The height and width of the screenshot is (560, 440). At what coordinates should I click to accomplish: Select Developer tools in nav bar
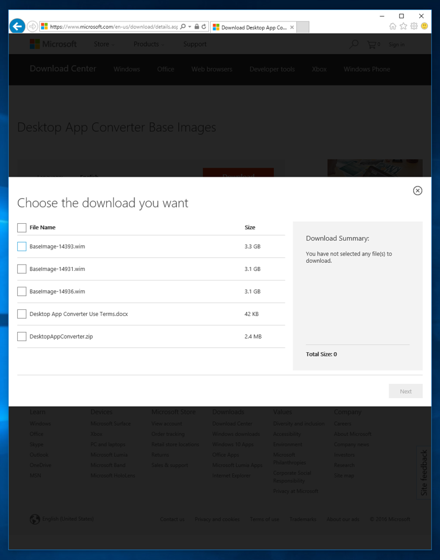click(x=272, y=69)
